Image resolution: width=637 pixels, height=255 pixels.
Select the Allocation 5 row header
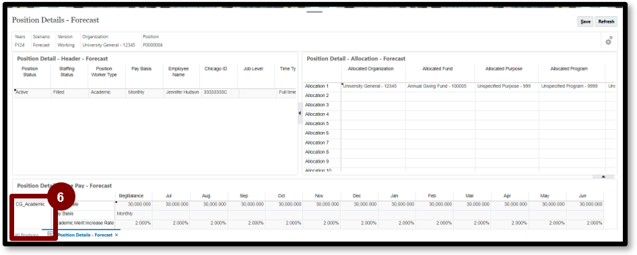[x=322, y=124]
